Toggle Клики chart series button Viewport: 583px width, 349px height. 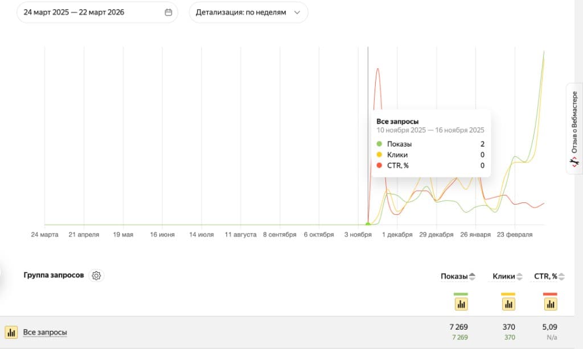tap(508, 304)
